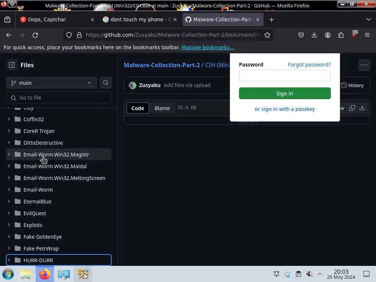
Task: Show hidden tray icons chevron
Action: click(320, 274)
